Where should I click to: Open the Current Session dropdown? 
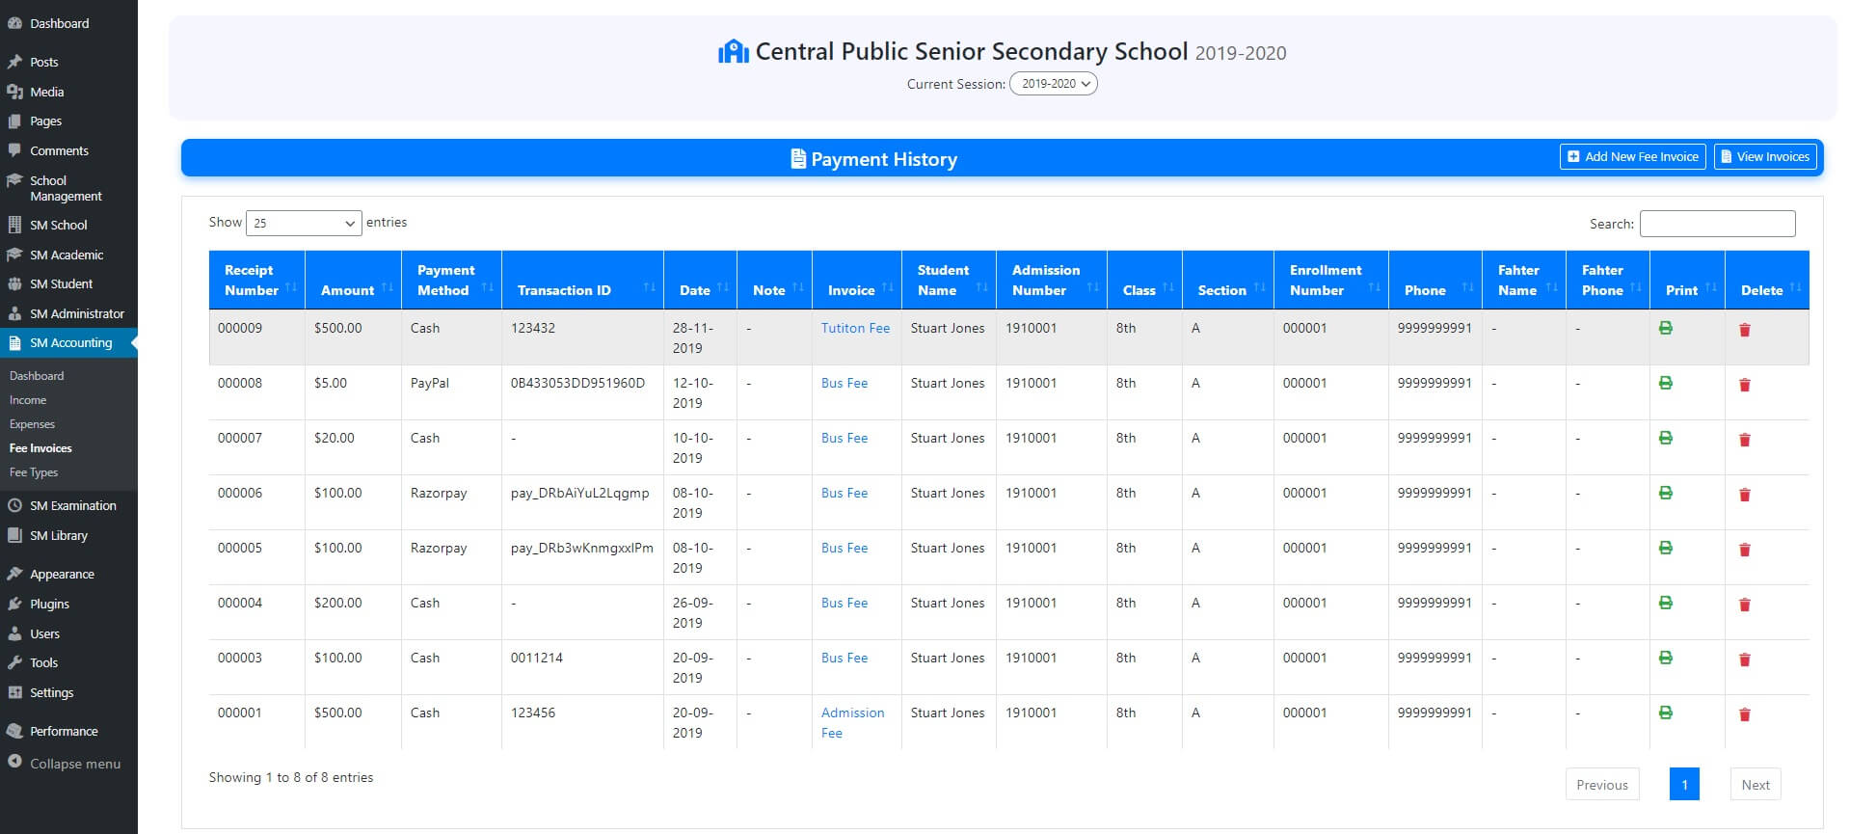point(1053,84)
